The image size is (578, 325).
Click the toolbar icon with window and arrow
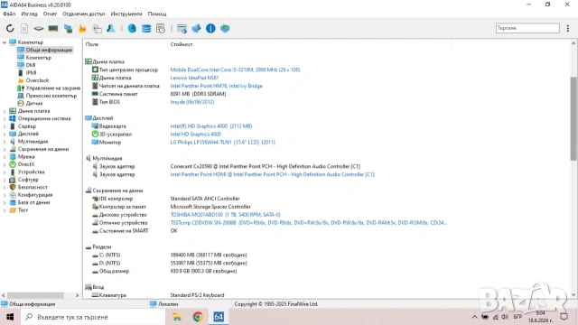[182, 28]
